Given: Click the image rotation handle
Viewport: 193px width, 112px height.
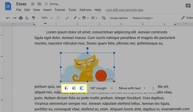Looking at the screenshot, I should [87, 48].
